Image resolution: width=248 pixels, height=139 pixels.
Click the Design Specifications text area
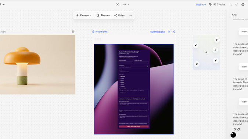134,94
